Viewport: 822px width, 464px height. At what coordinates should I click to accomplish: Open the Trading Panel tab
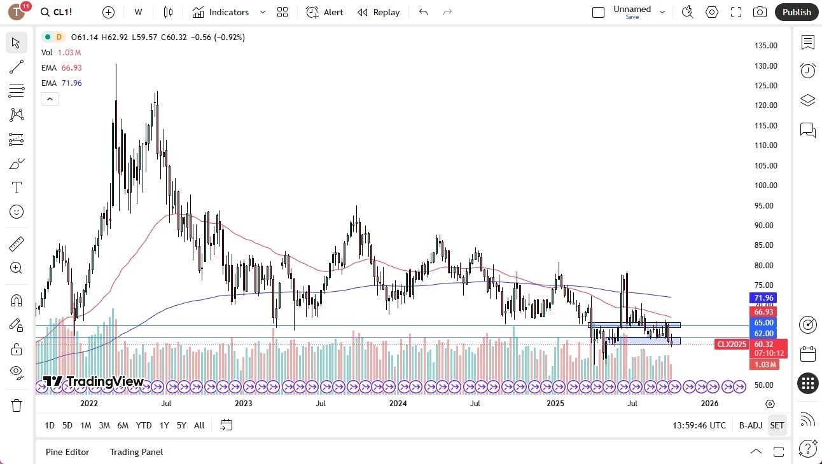pyautogui.click(x=136, y=452)
